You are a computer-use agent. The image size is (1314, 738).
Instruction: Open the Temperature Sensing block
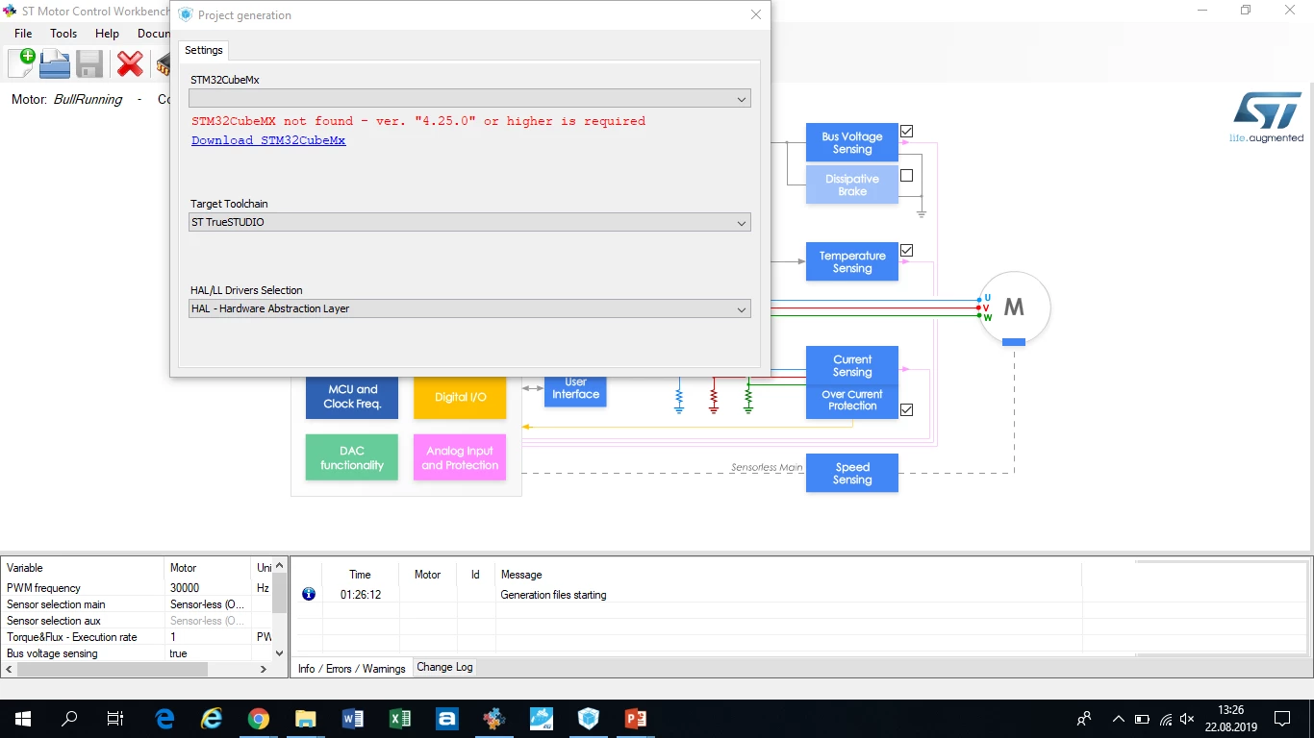coord(852,261)
